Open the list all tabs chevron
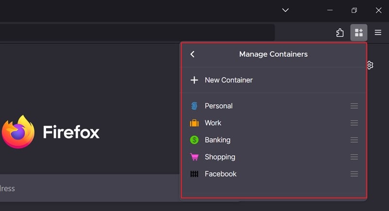Viewport: 389px width, 211px height. tap(285, 10)
